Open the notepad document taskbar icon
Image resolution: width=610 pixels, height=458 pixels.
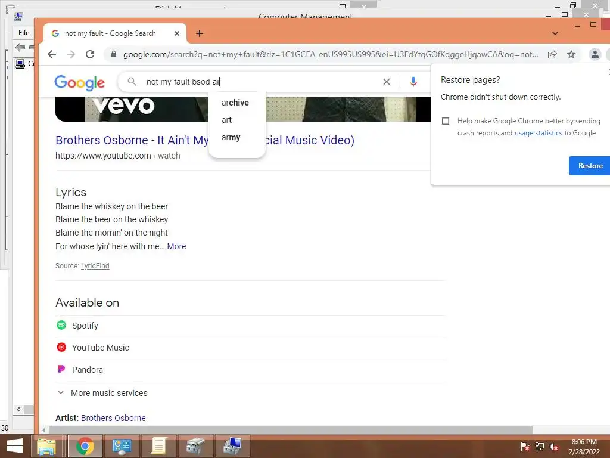pyautogui.click(x=158, y=446)
